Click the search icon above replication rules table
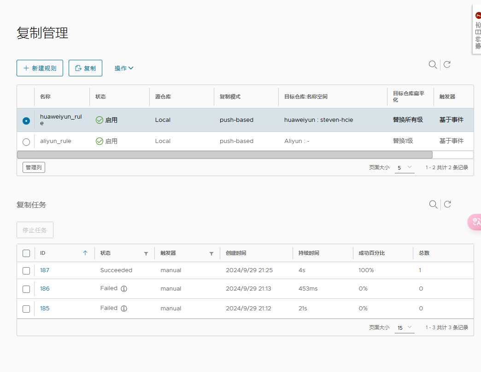 pos(433,64)
